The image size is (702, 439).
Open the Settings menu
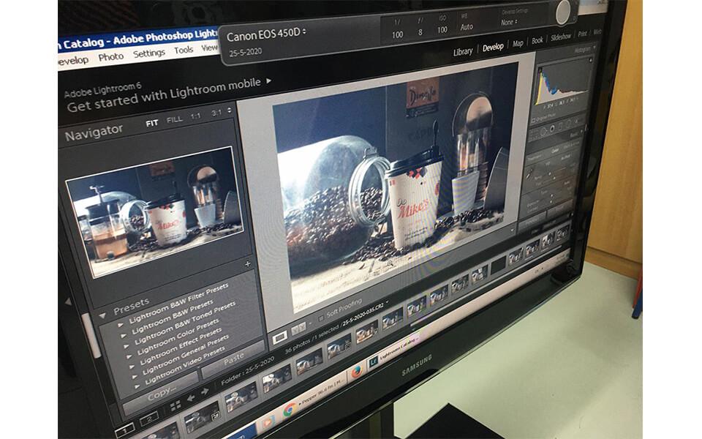pos(149,53)
